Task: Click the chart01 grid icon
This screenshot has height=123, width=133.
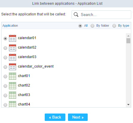Action: [x=13, y=76]
